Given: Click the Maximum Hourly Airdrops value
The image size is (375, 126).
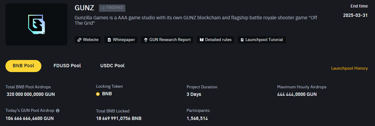Looking at the screenshot, I should pos(297,94).
